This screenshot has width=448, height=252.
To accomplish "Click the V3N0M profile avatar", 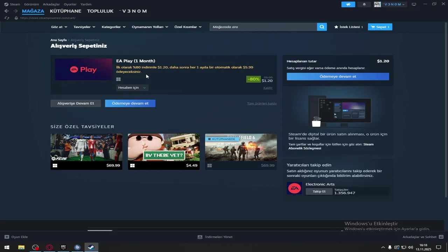I will pyautogui.click(x=377, y=4).
